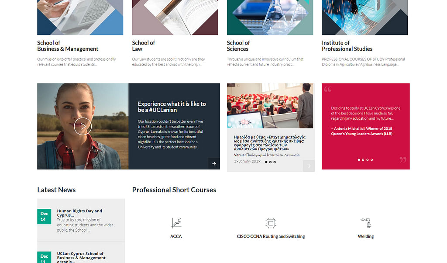Open the School of Law heading
Image resolution: width=447 pixels, height=263 pixels.
click(x=143, y=46)
